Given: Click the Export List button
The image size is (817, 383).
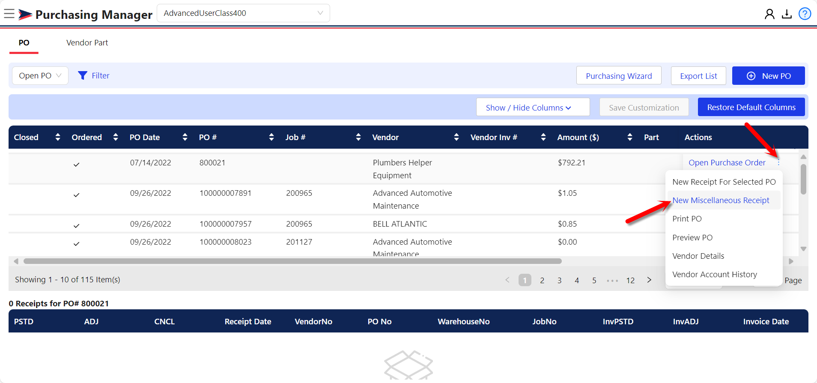Looking at the screenshot, I should (x=698, y=76).
